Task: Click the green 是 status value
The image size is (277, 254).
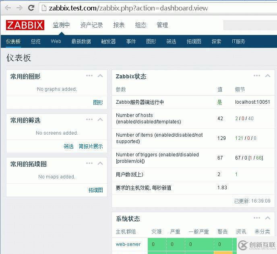Action: (x=219, y=102)
